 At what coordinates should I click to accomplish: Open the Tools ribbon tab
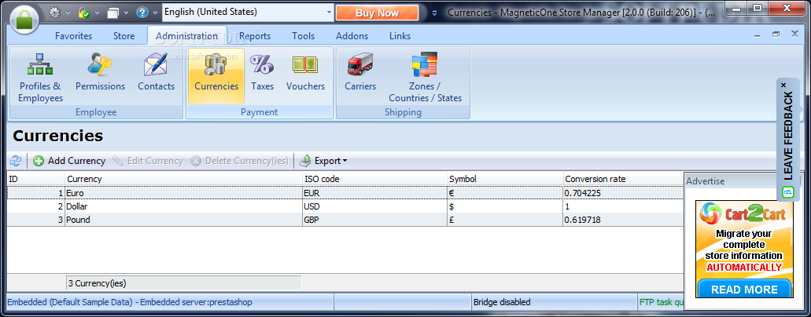coord(303,36)
